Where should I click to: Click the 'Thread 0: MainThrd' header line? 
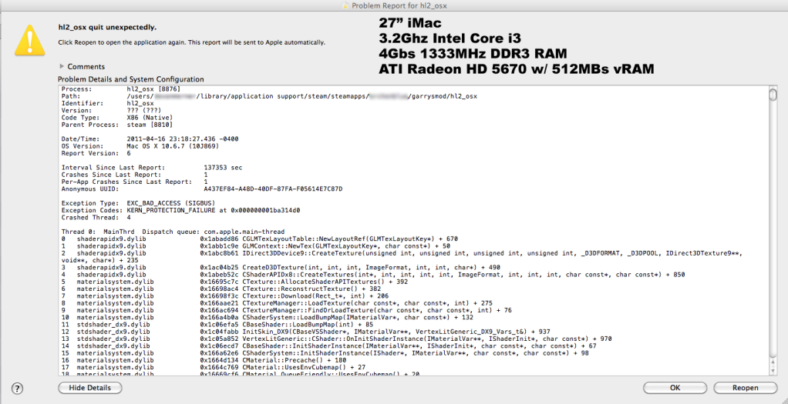[x=173, y=232]
